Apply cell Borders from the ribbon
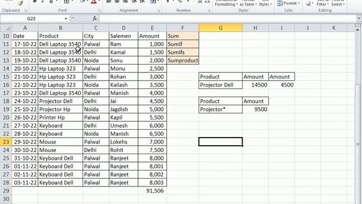This screenshot has width=362, height=204. tap(67, 2)
